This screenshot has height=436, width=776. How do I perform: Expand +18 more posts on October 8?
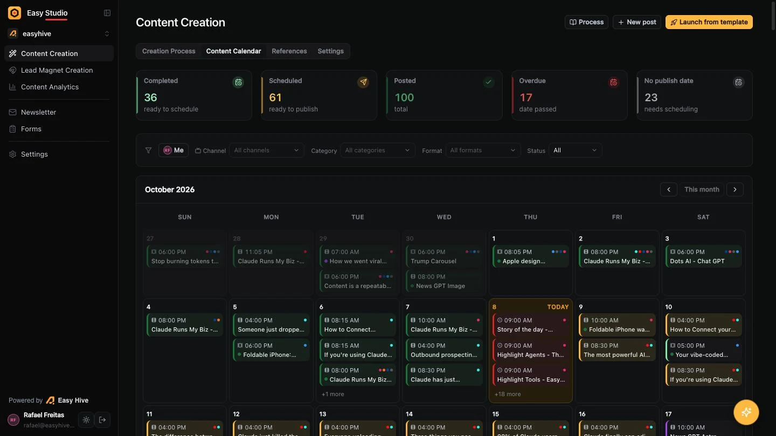pos(508,394)
